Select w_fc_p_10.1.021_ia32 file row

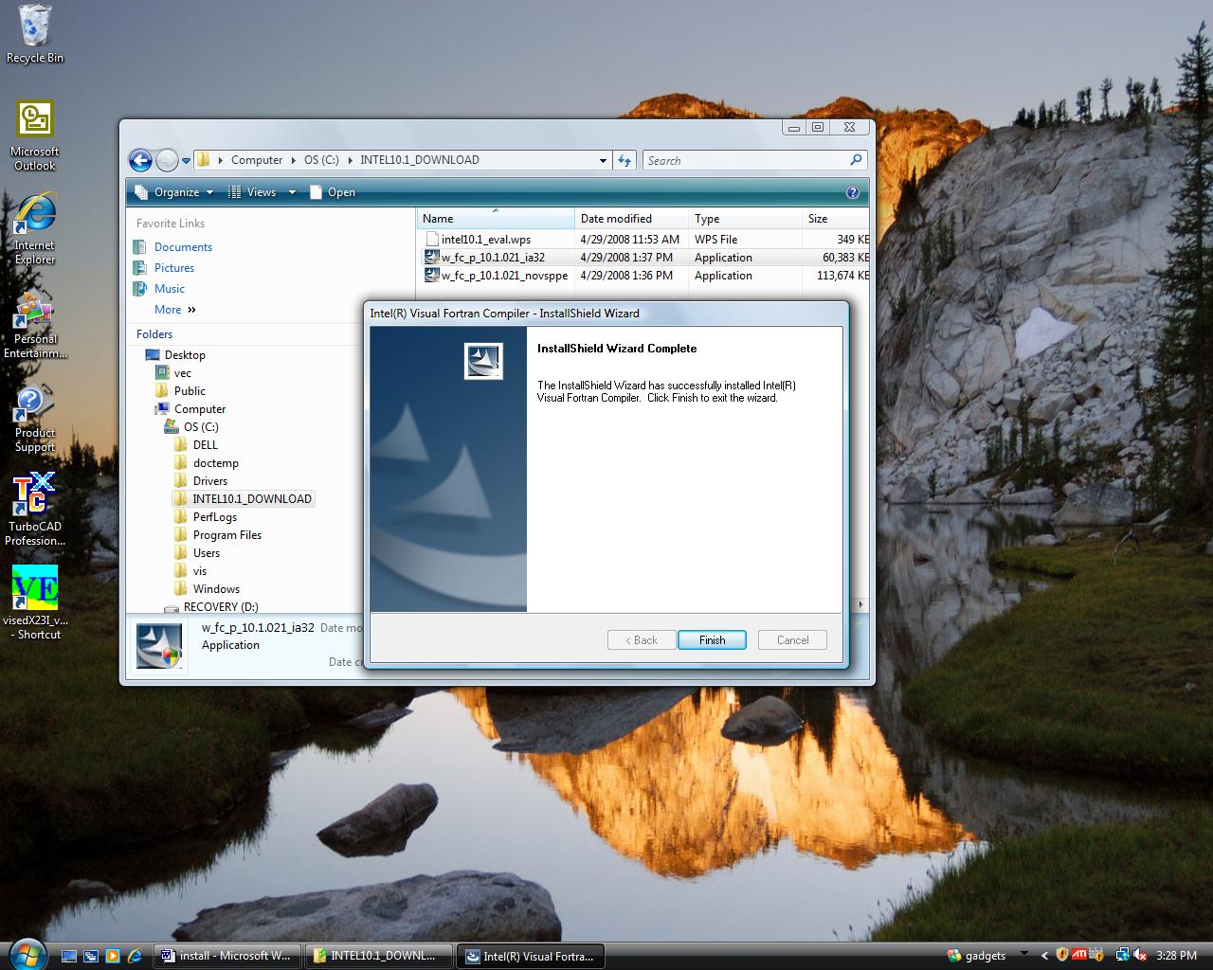click(644, 258)
